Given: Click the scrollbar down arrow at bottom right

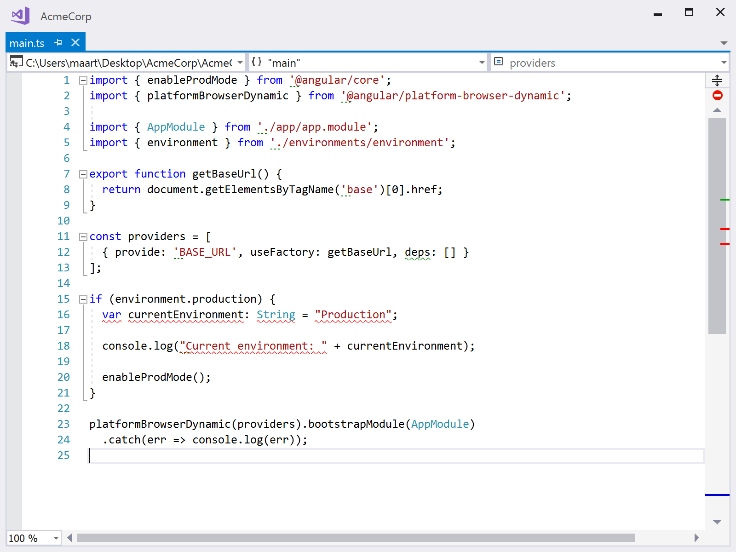Looking at the screenshot, I should [716, 522].
